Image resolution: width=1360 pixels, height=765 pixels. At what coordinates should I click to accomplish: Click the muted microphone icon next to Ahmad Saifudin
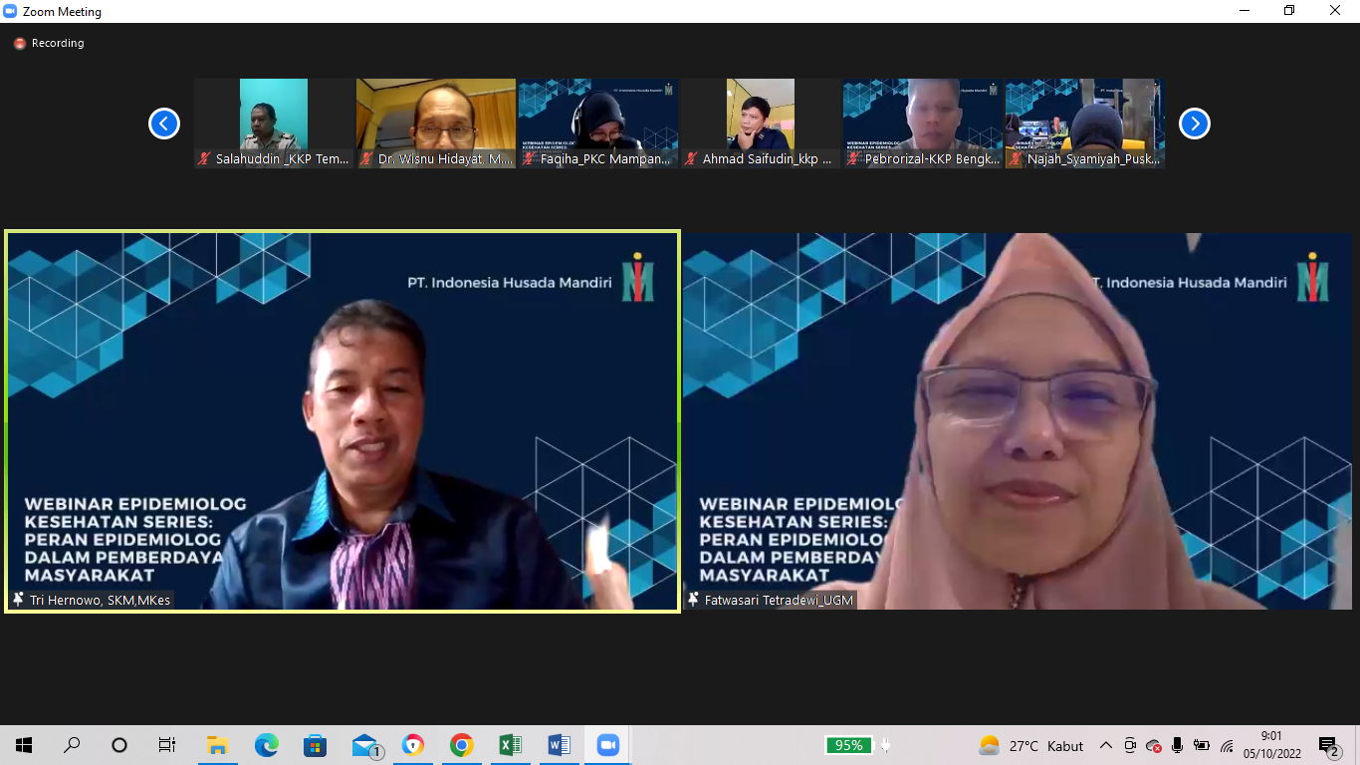click(691, 159)
